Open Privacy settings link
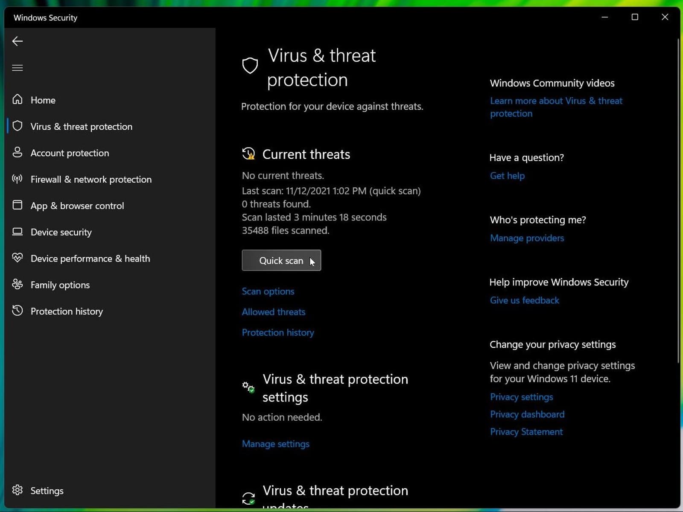The height and width of the screenshot is (512, 683). [522, 397]
